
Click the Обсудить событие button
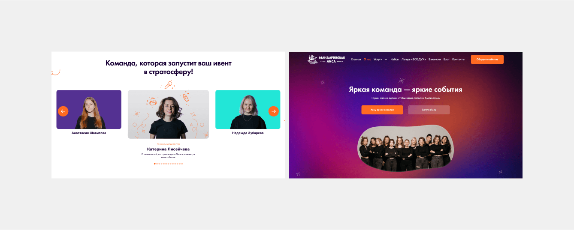487,60
